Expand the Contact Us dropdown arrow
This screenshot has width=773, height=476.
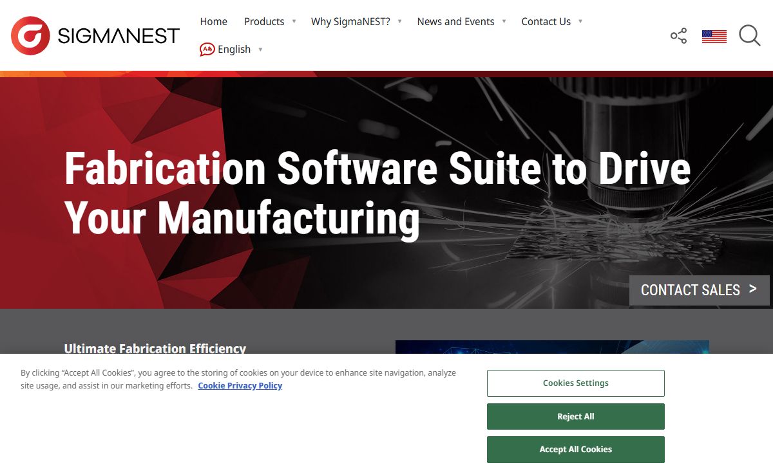(x=580, y=21)
